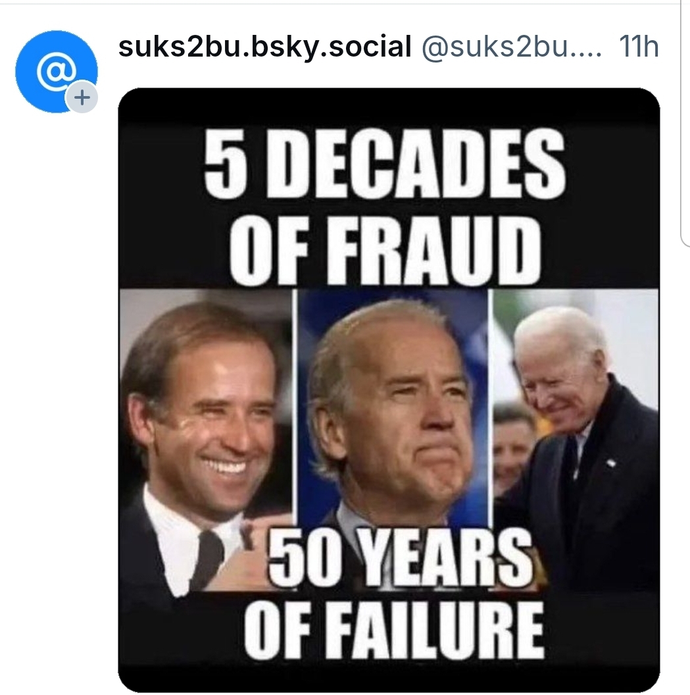This screenshot has height=695, width=690.
Task: Click the "5 DECADES" headline in the meme
Action: (385, 165)
